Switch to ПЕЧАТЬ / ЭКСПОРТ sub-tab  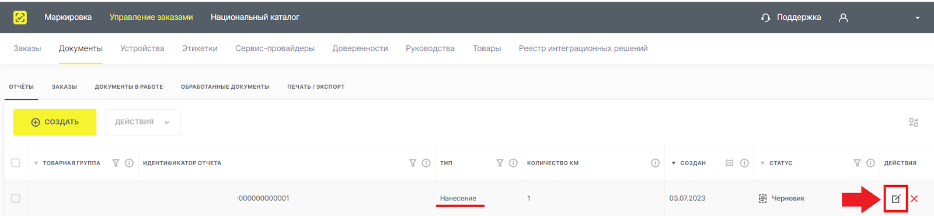click(316, 87)
